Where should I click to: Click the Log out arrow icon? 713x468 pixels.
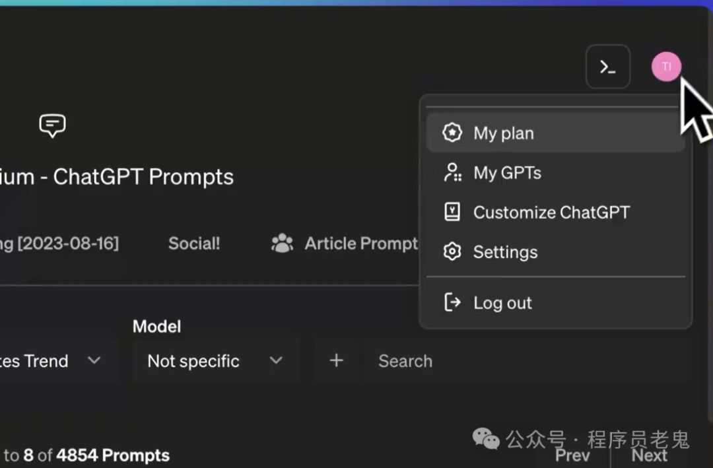pos(452,302)
